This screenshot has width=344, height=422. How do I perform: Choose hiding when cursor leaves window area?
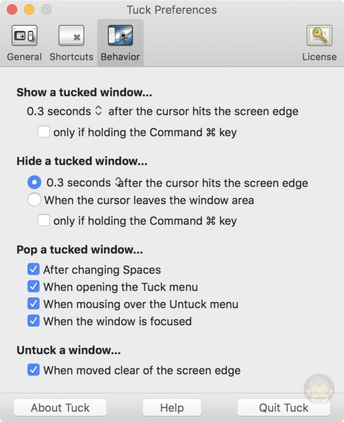pyautogui.click(x=33, y=200)
